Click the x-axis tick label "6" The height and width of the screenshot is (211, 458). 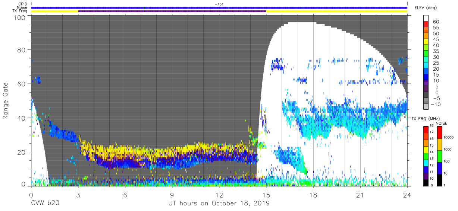(x=125, y=195)
